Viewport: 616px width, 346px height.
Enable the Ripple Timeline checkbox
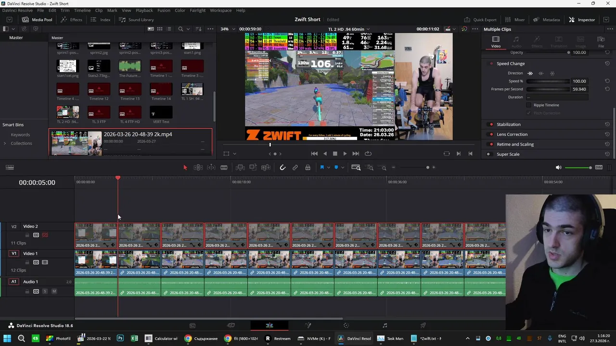pos(528,105)
